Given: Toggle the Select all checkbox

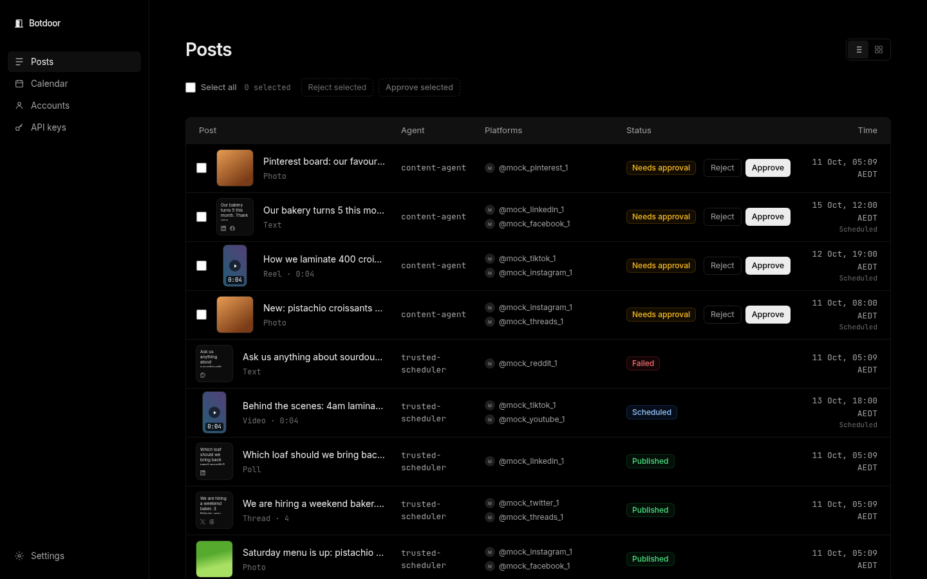Looking at the screenshot, I should pos(191,87).
